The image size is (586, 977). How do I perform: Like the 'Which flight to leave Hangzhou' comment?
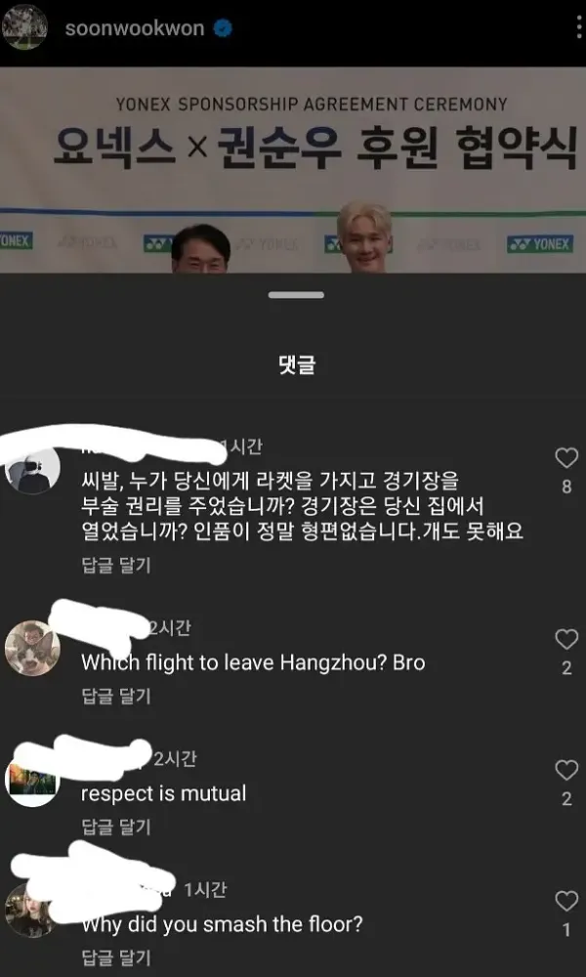coord(566,640)
